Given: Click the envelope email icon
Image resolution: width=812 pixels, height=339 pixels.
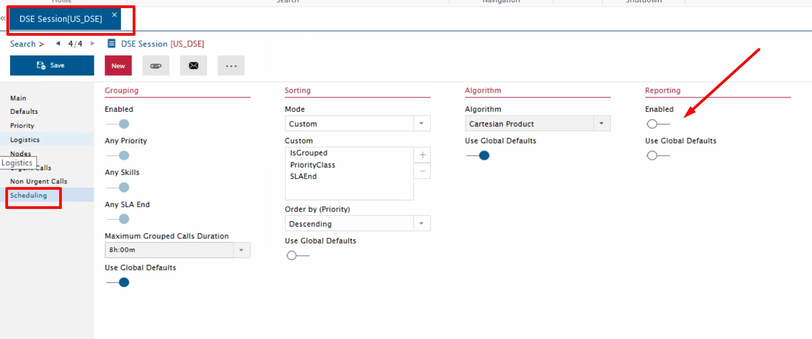Looking at the screenshot, I should point(194,66).
